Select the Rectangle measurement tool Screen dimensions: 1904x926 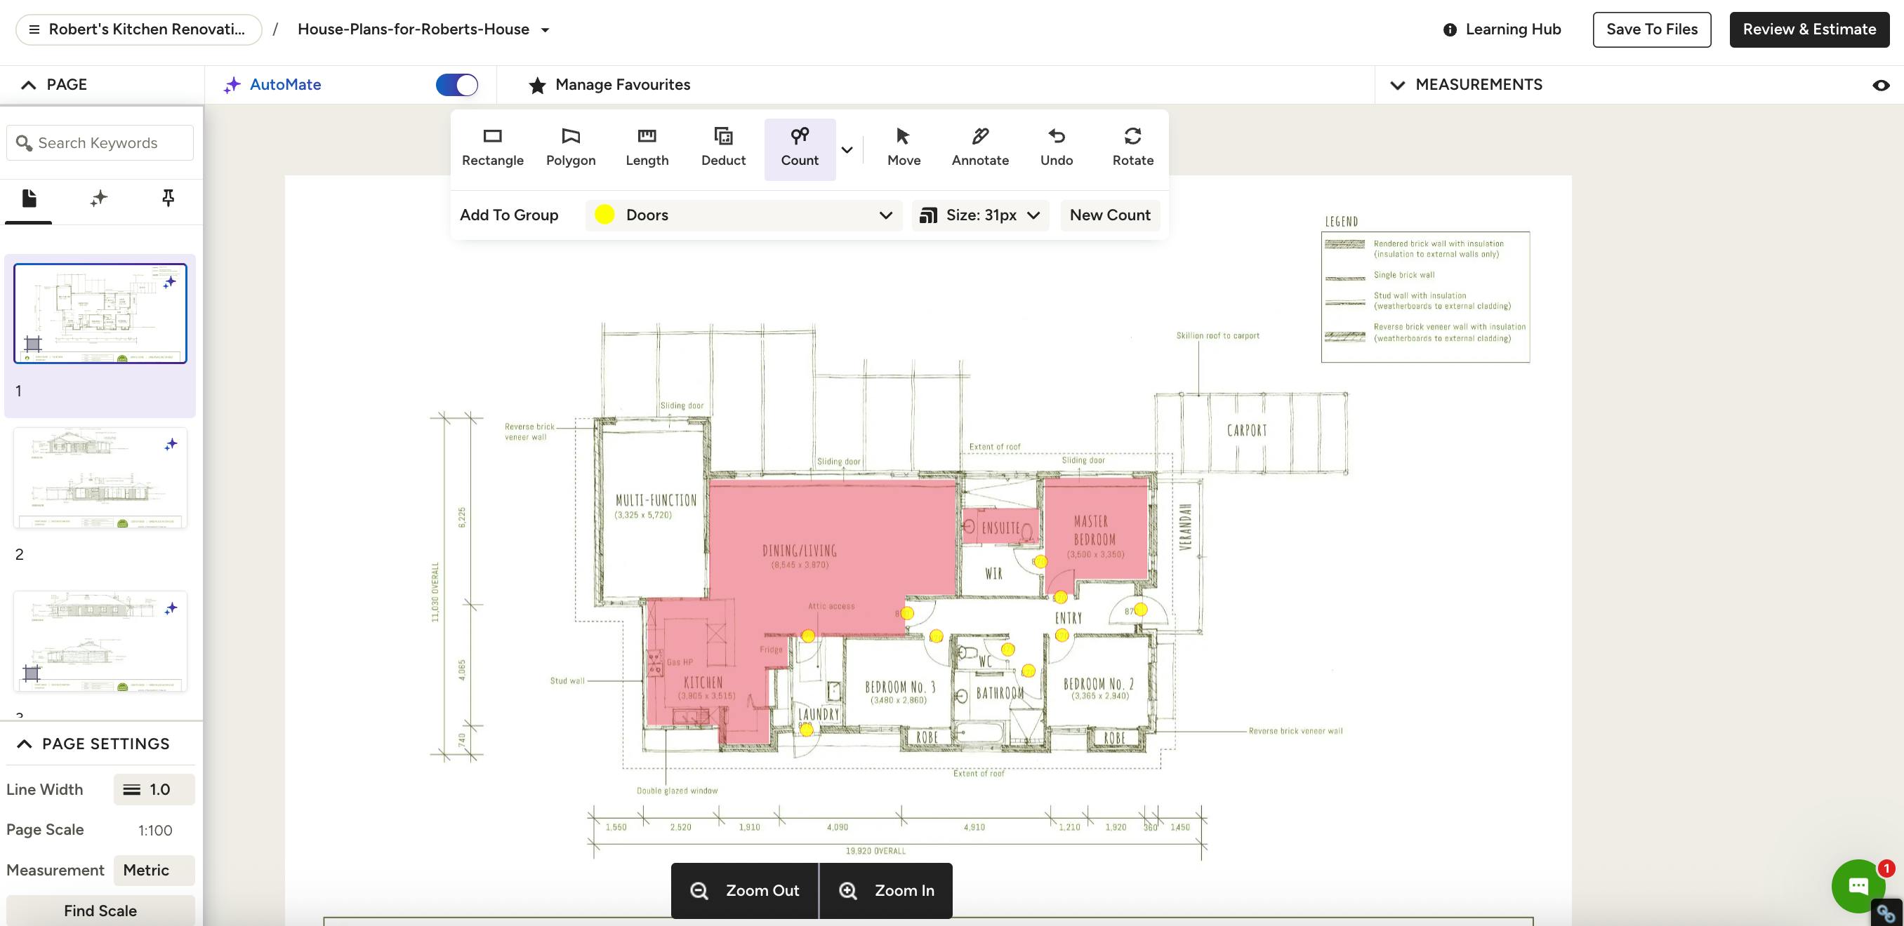click(492, 148)
